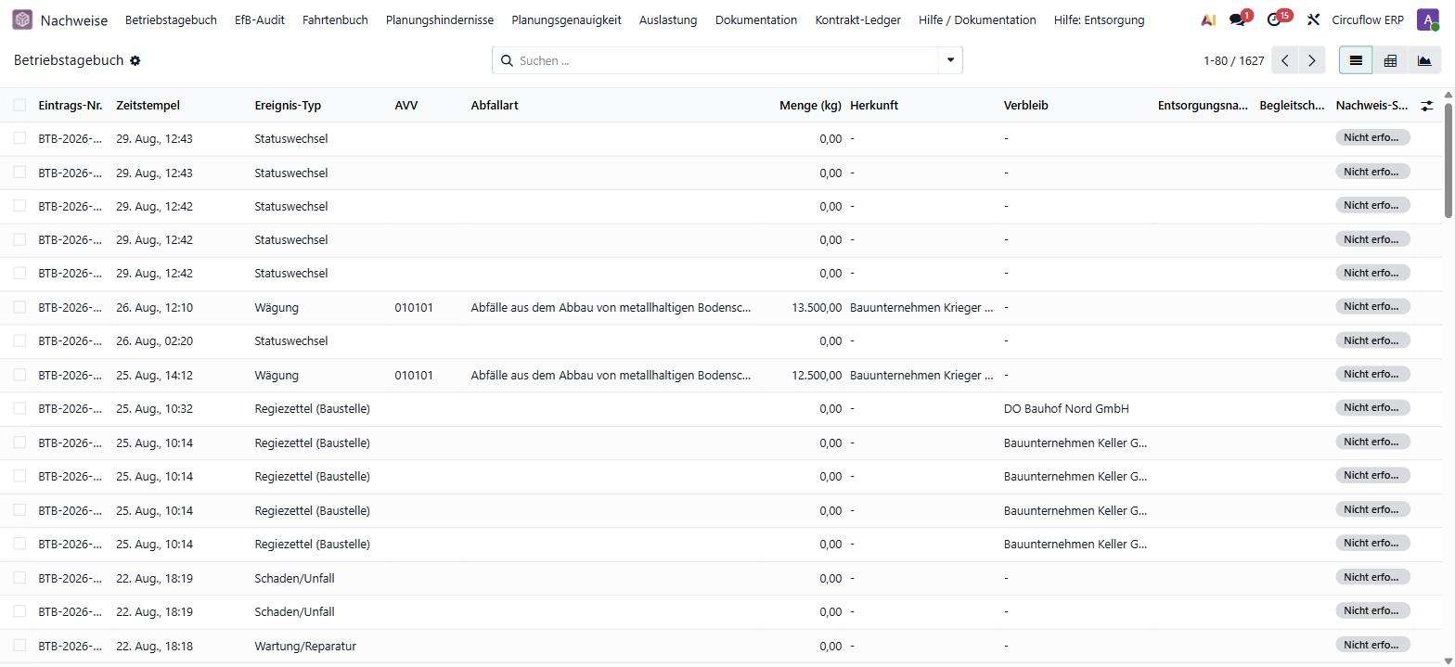Open the Fahrtenbuch menu

(x=335, y=19)
